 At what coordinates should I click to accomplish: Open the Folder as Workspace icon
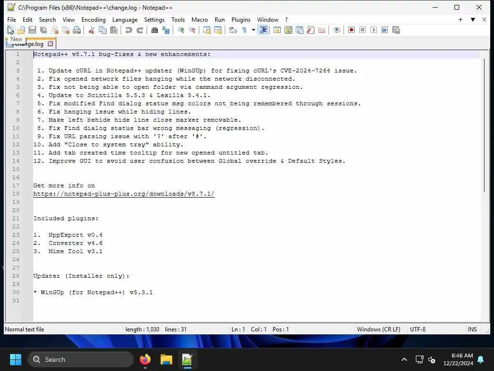322,30
